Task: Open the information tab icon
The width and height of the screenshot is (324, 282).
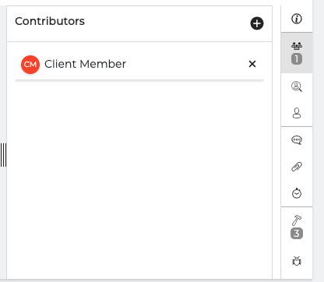Action: pyautogui.click(x=297, y=19)
